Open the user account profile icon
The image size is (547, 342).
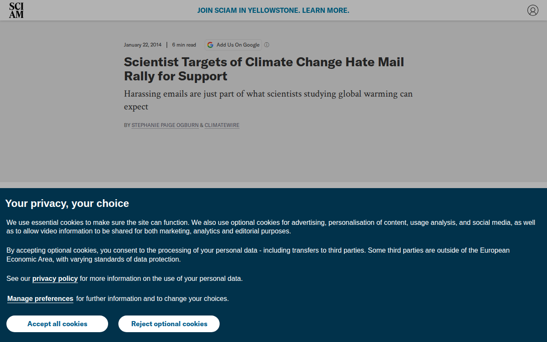coord(532,10)
